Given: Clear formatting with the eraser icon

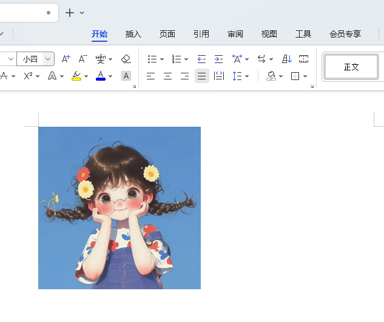Looking at the screenshot, I should click(x=126, y=59).
